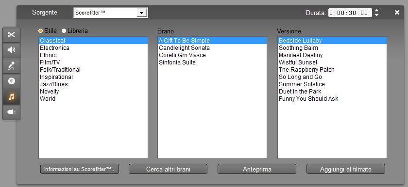408x187 pixels.
Task: Open the Sorgente dropdown arrow
Action: pos(141,13)
